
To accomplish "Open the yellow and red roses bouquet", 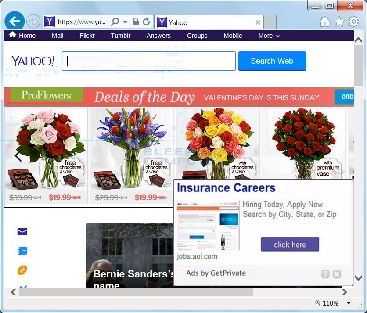I will coord(218,143).
